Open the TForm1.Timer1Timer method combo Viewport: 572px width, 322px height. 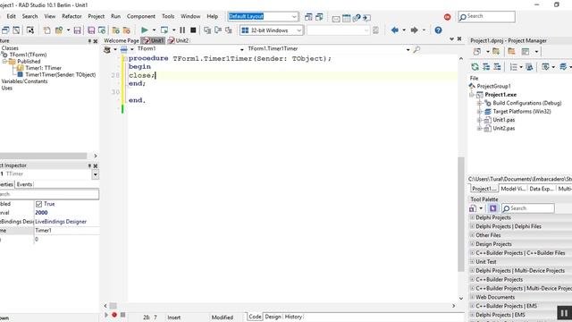[x=408, y=49]
